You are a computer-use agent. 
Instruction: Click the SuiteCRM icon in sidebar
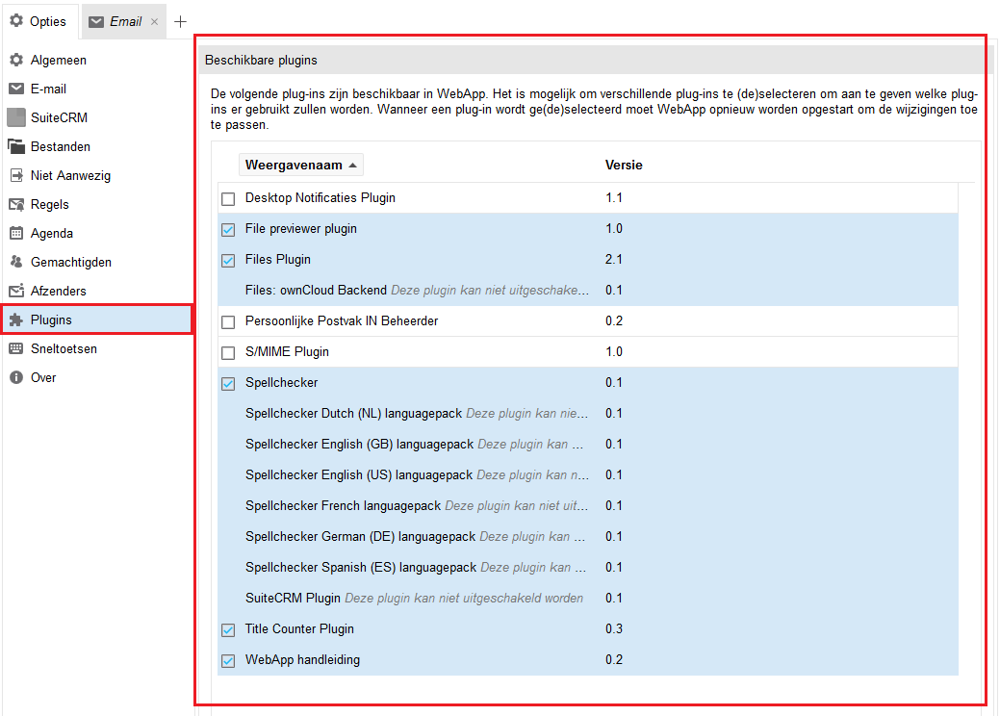16,117
